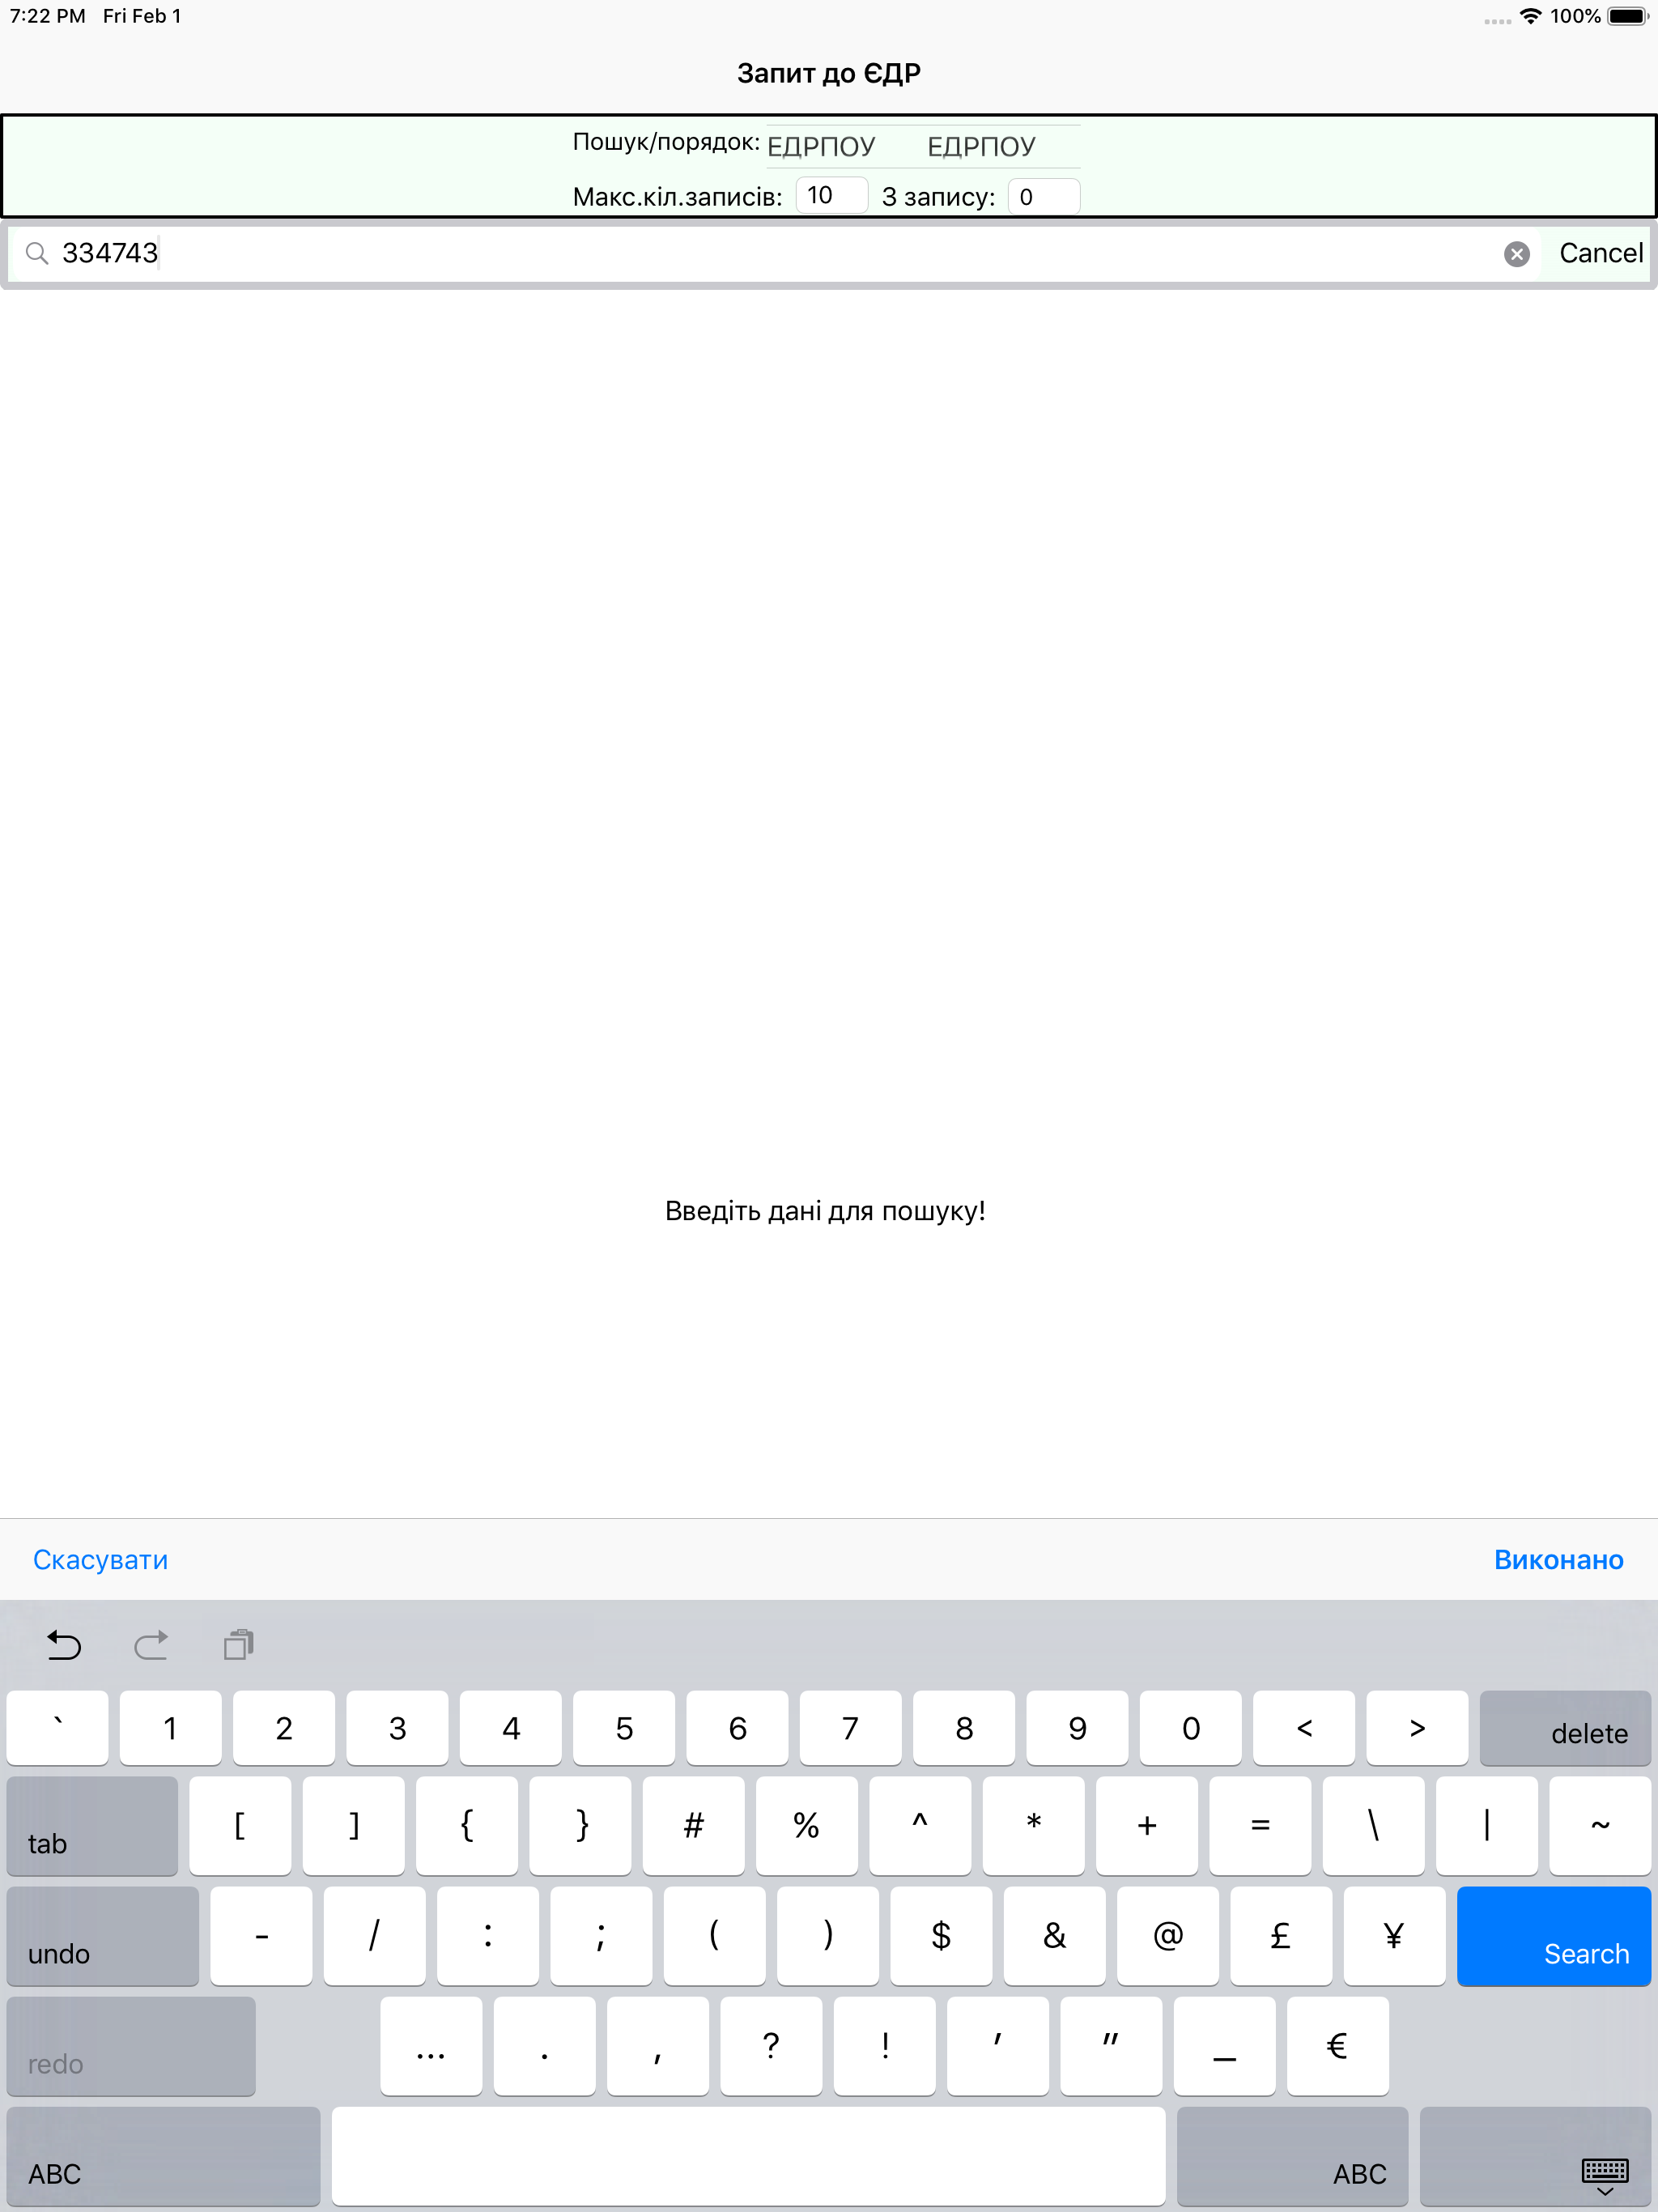The width and height of the screenshot is (1658, 2212).
Task: Tap the clipboard paste icon
Action: [x=239, y=1645]
